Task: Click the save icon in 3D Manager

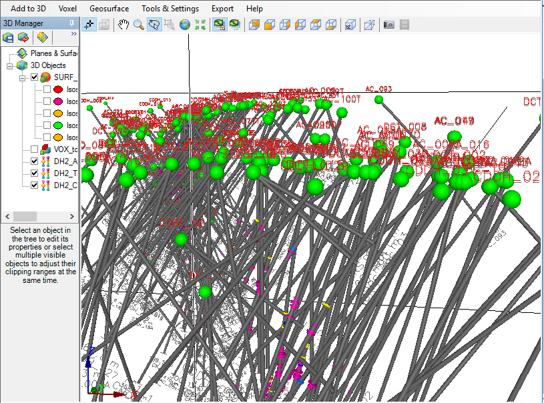Action: pos(9,37)
